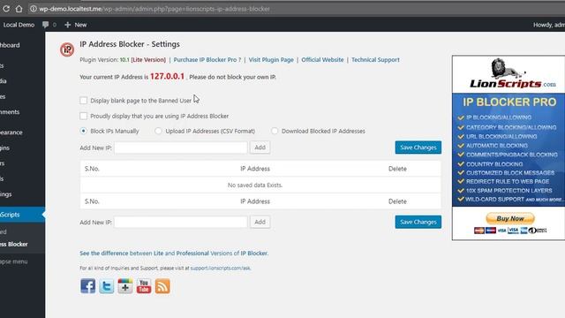Click the Howdy admin account menu

click(549, 25)
